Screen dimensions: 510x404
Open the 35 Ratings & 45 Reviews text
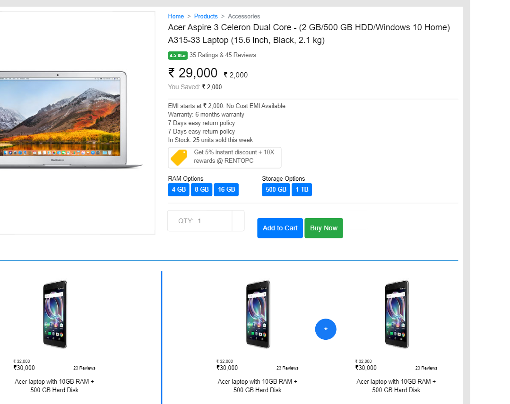click(x=223, y=55)
